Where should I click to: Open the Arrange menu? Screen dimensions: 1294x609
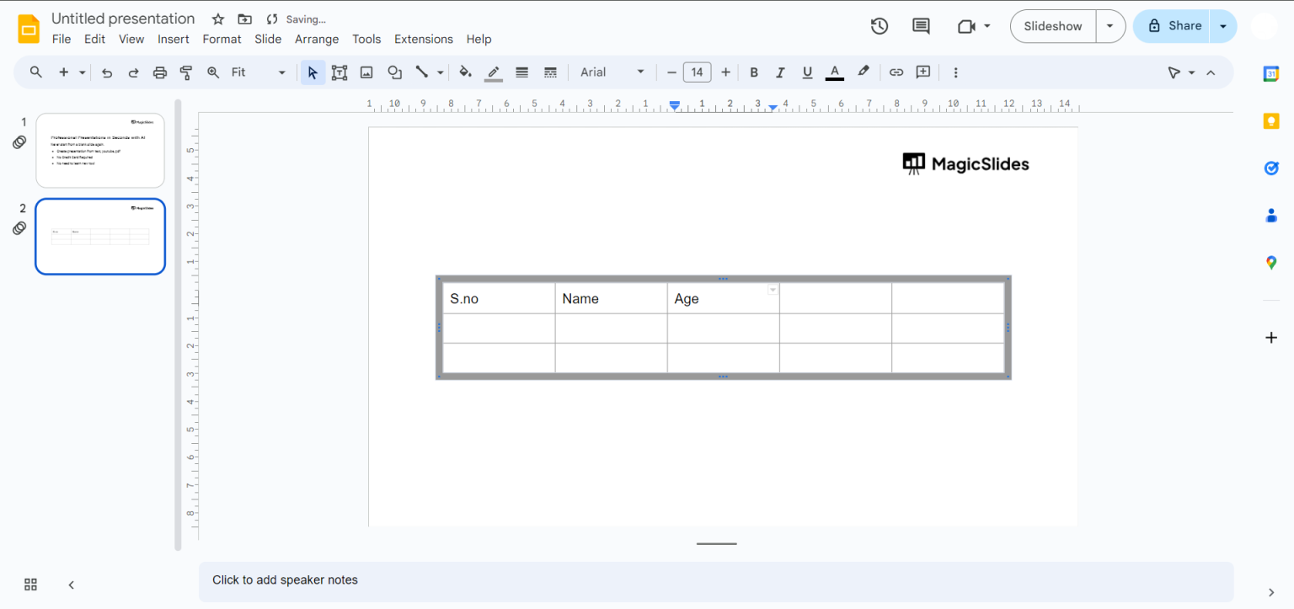click(317, 39)
